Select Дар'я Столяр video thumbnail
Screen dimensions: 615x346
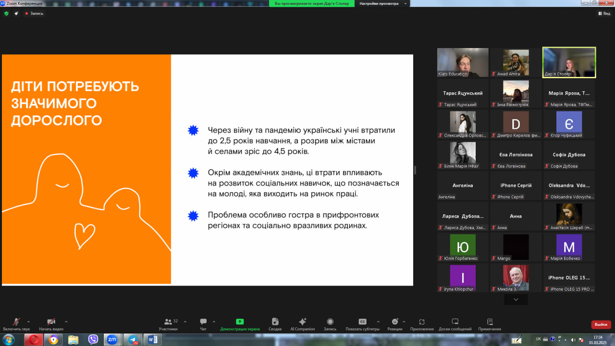pos(569,62)
